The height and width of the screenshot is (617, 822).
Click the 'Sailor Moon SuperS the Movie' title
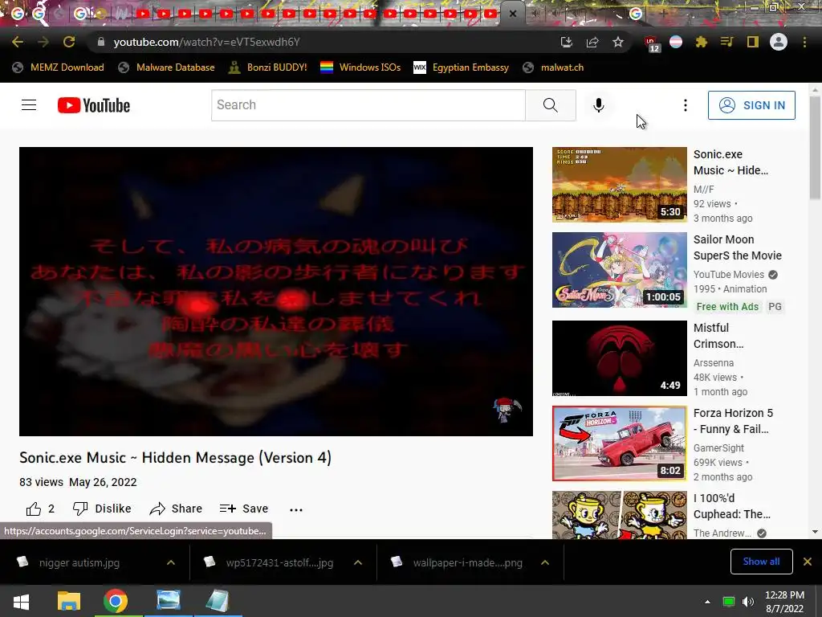pos(737,247)
